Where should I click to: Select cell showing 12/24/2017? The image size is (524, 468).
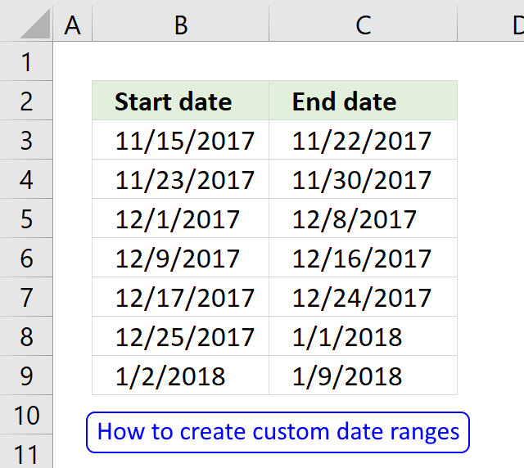tap(363, 298)
